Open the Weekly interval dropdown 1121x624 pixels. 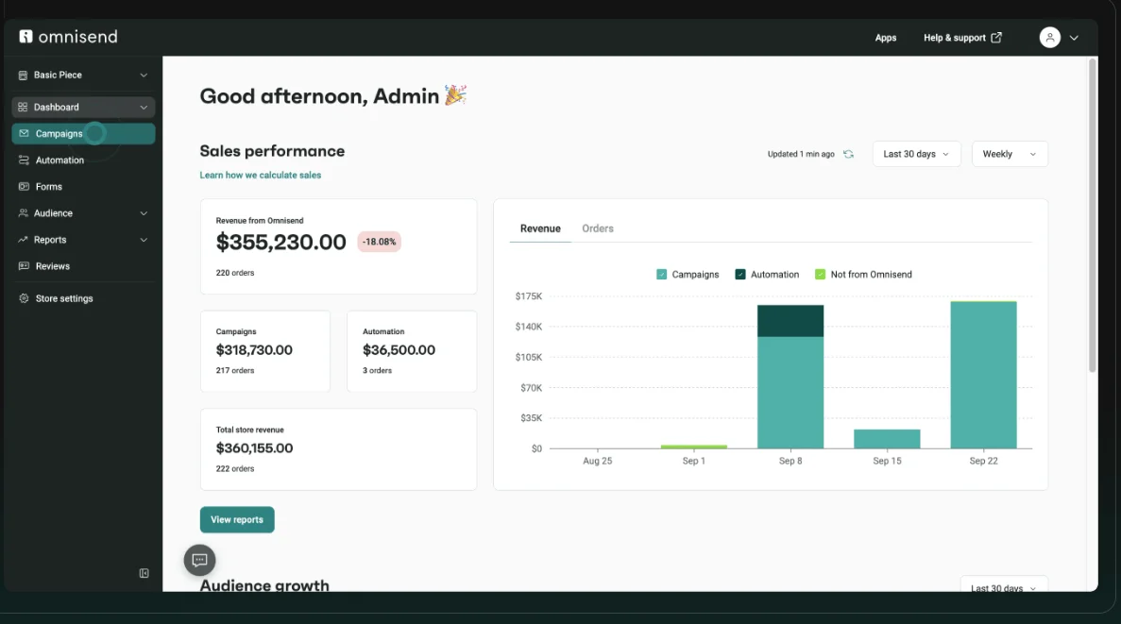click(x=1010, y=154)
